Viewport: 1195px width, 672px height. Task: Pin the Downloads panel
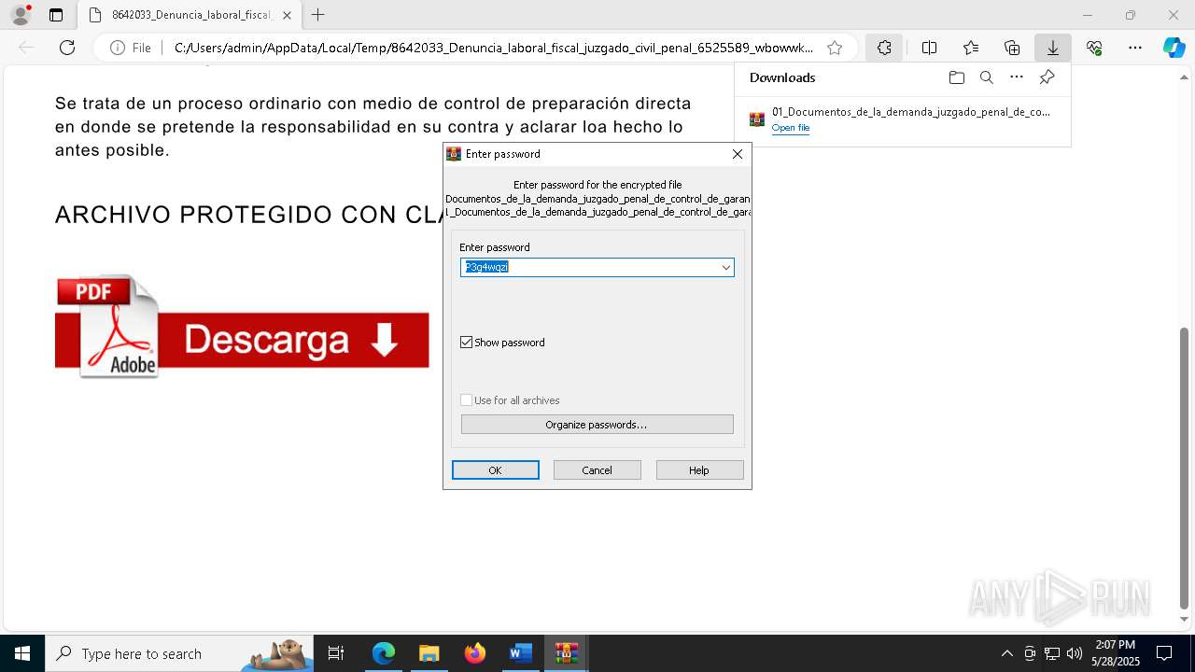tap(1047, 77)
